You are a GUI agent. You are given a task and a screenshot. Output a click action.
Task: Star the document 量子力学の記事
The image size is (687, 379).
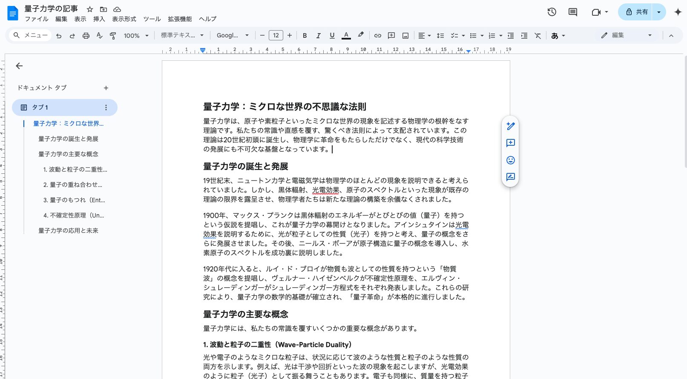[x=90, y=9]
